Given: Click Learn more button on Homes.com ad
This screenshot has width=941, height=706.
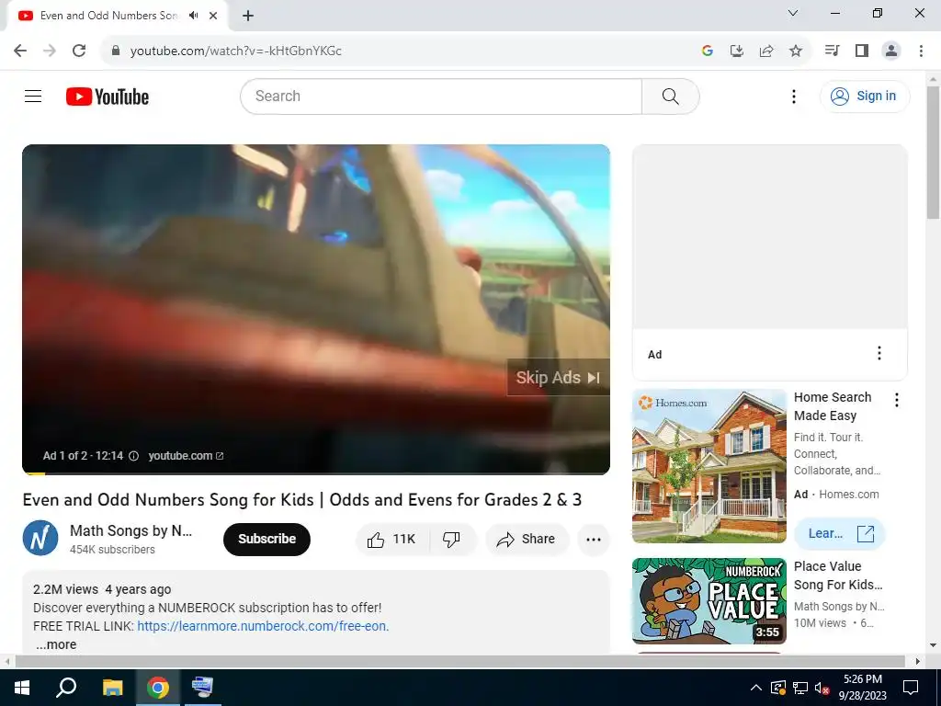Looking at the screenshot, I should (x=840, y=534).
